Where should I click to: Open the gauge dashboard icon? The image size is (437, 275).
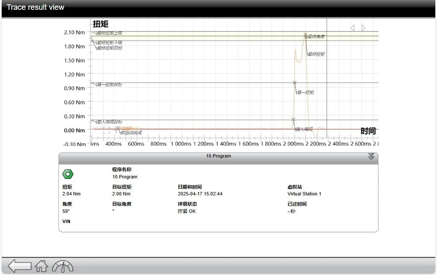[x=63, y=266]
